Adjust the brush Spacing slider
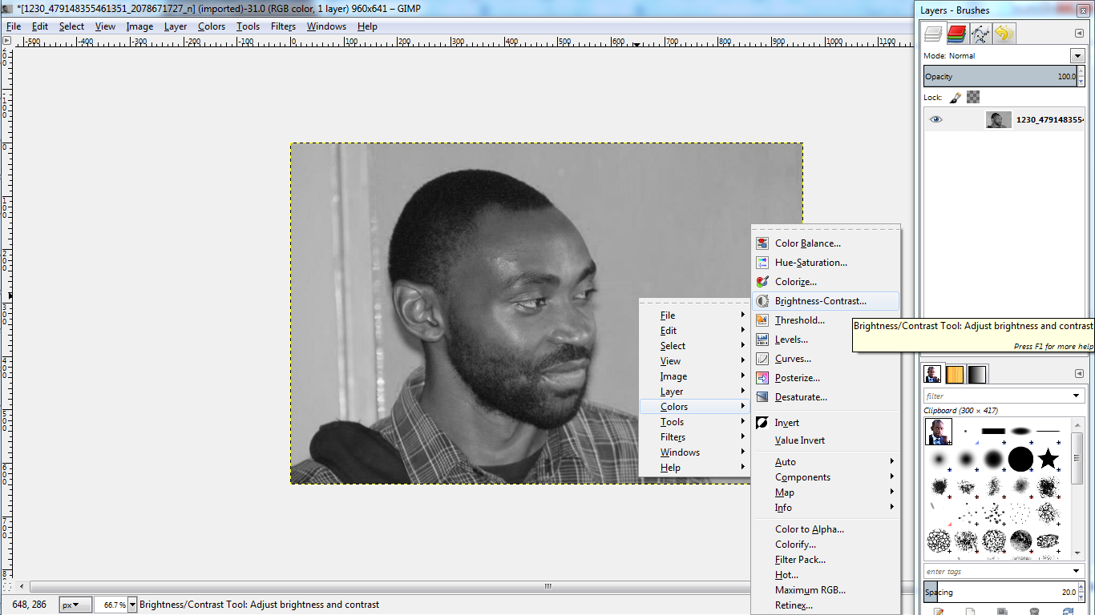The image size is (1095, 615). pos(1000,593)
